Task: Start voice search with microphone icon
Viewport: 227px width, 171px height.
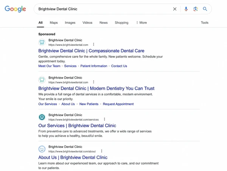Action: pos(186,9)
